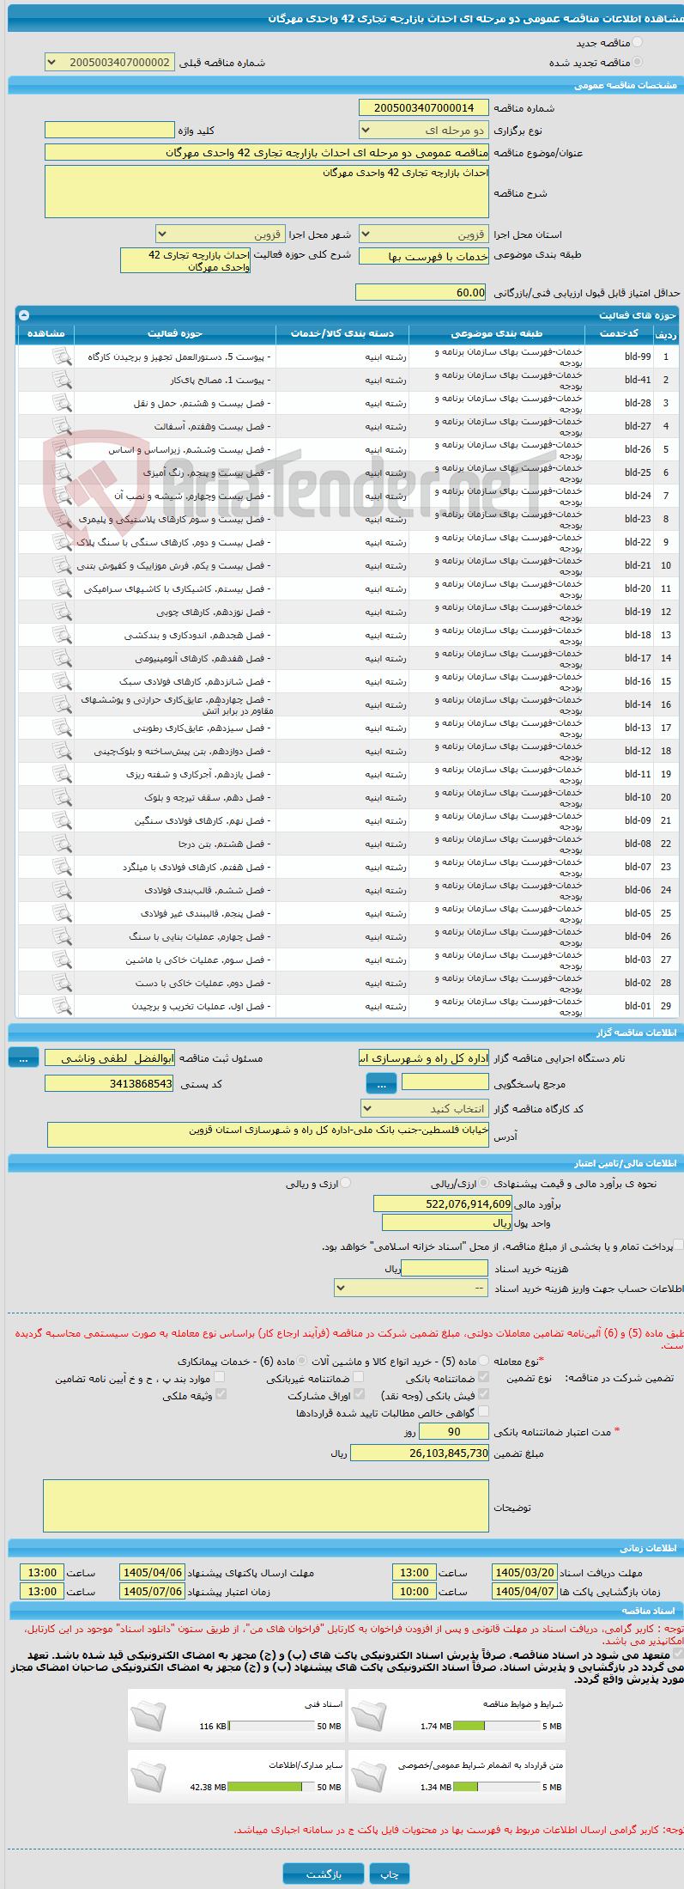
Task: Open the view magnifier for row bld-14
Action: point(62,704)
